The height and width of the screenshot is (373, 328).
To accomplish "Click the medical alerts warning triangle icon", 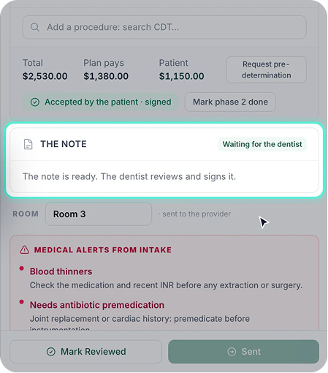I will [25, 250].
